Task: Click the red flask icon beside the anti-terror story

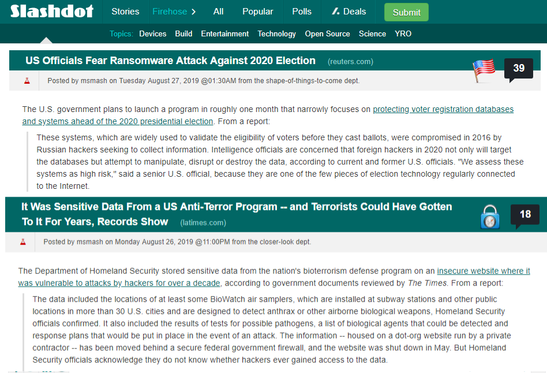Action: tap(23, 242)
